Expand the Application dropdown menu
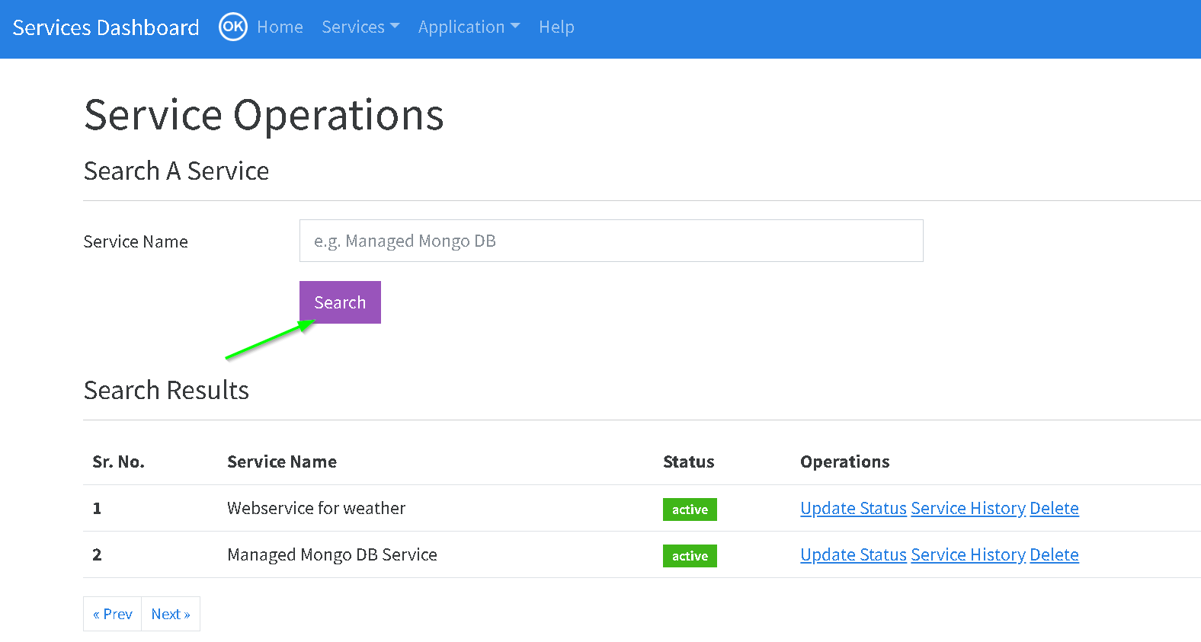Viewport: 1201px width, 642px height. pyautogui.click(x=469, y=27)
